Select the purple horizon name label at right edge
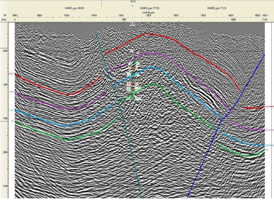 tap(269, 130)
